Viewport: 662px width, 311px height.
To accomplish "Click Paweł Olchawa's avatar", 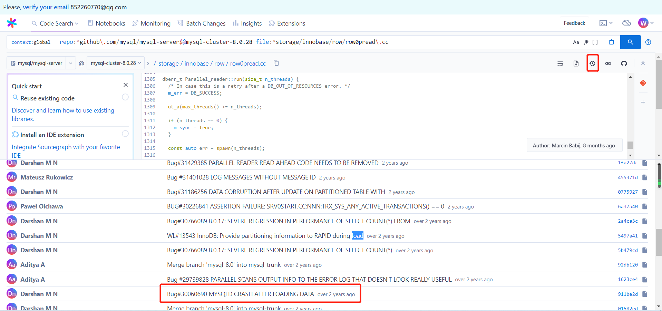I will click(12, 206).
